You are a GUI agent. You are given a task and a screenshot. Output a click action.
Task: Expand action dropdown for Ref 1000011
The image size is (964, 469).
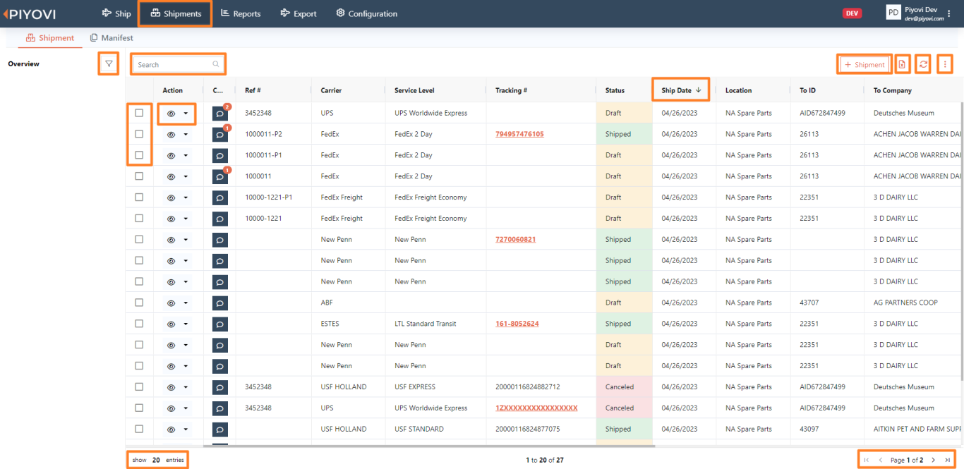186,176
